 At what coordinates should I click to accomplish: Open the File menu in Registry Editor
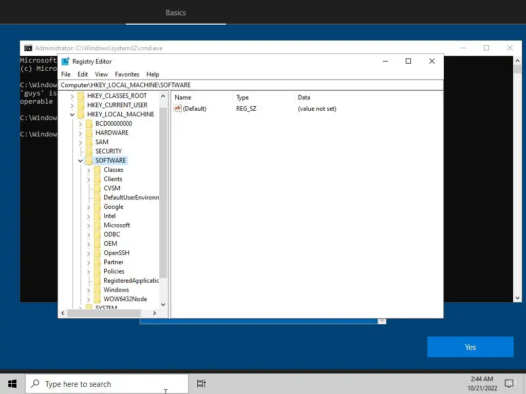(x=66, y=74)
